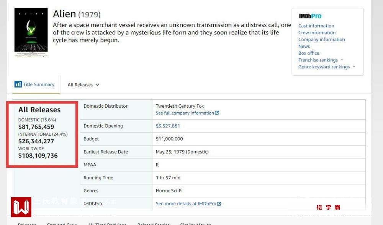Viewport: 383px width, 225px height.
Task: Select the News link
Action: [304, 46]
